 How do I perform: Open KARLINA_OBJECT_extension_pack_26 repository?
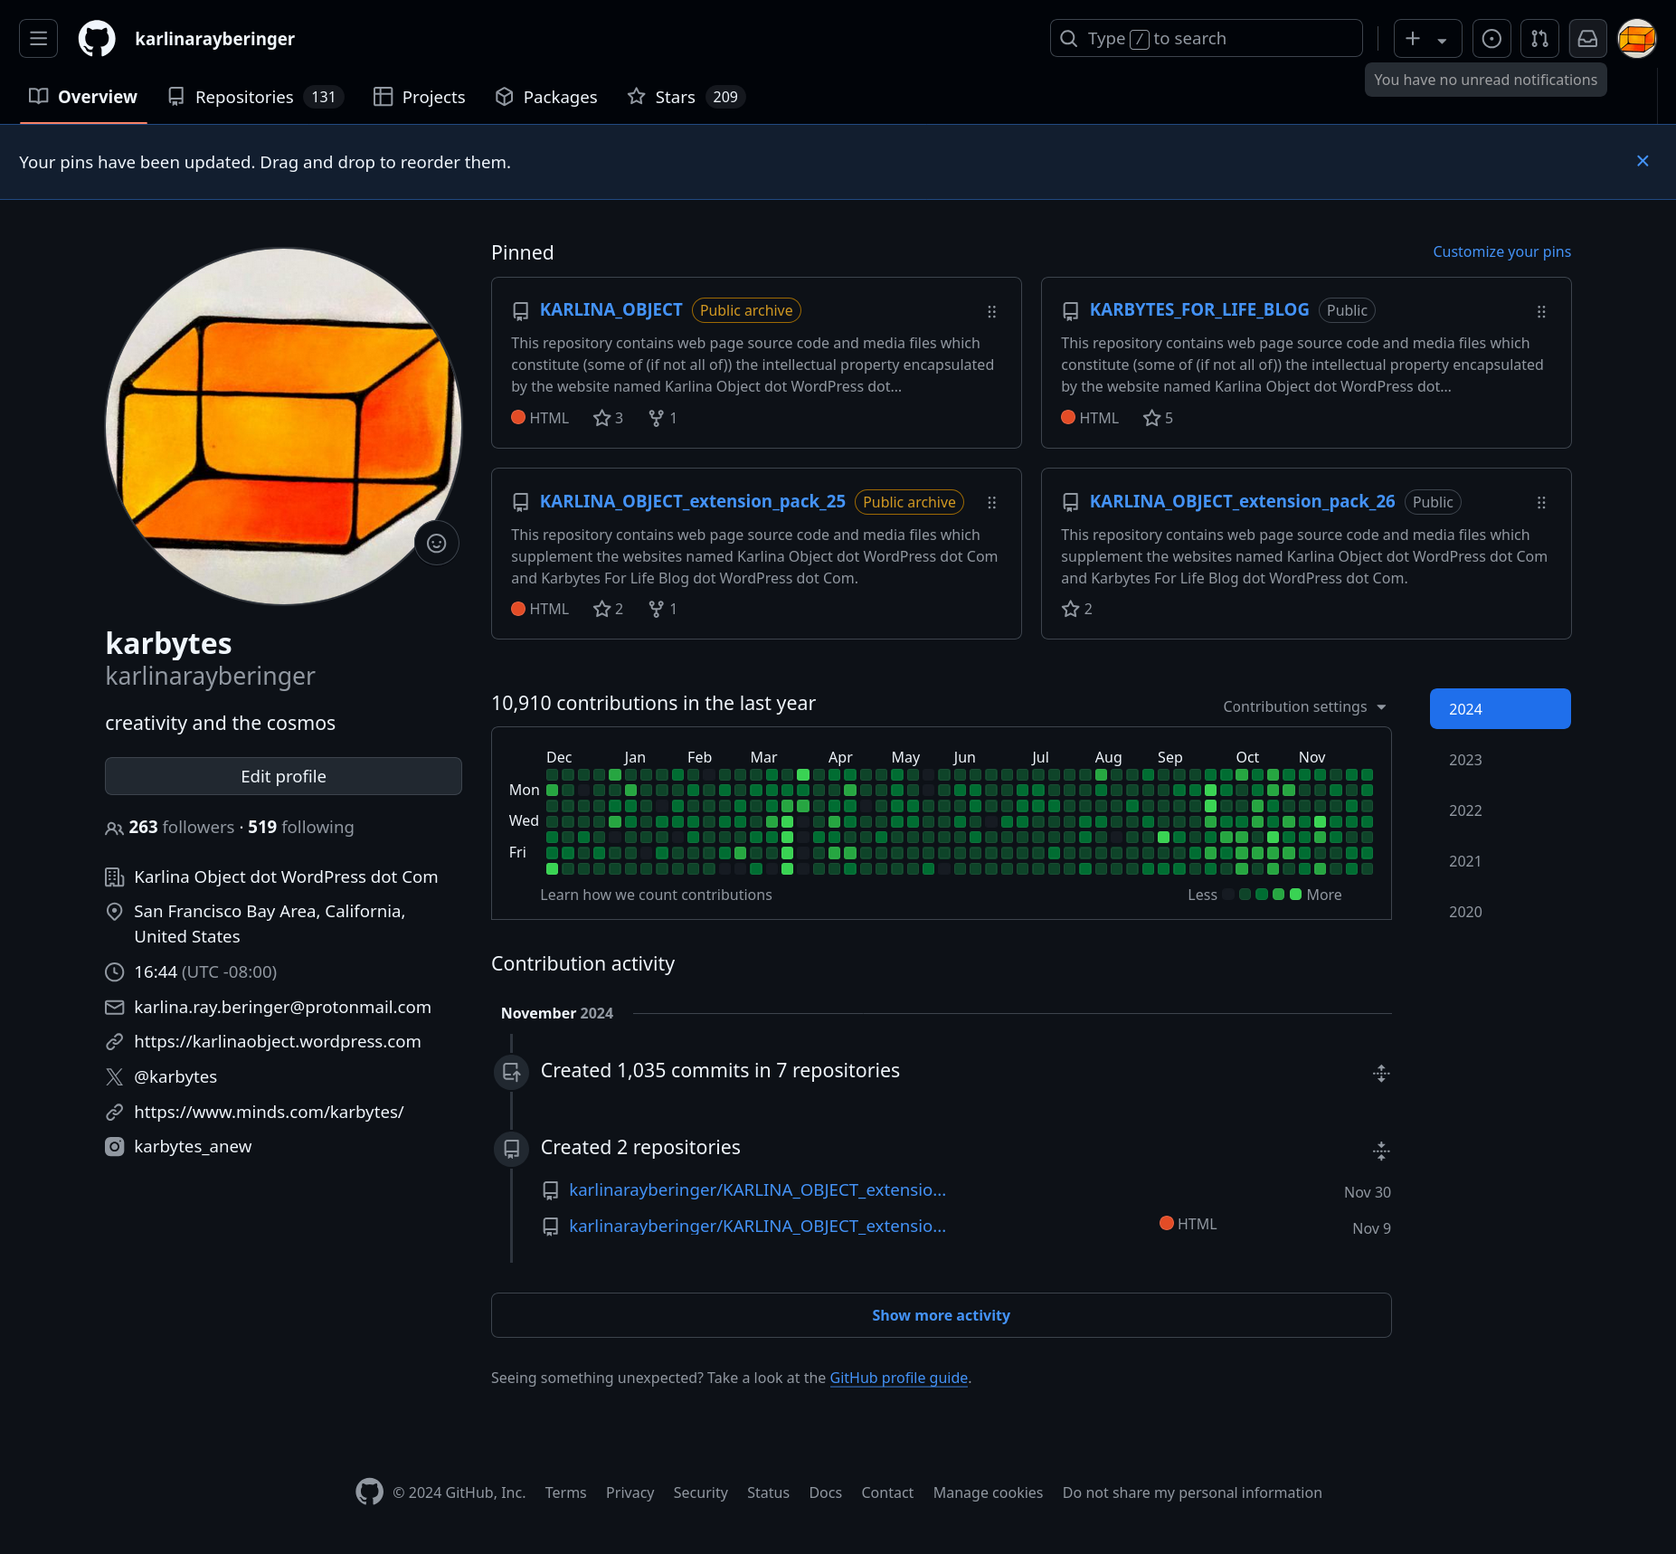(1242, 501)
